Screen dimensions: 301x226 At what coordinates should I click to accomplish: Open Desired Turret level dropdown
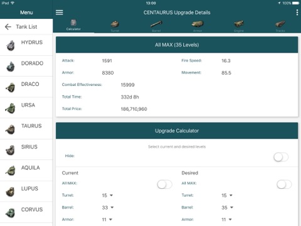(227, 195)
